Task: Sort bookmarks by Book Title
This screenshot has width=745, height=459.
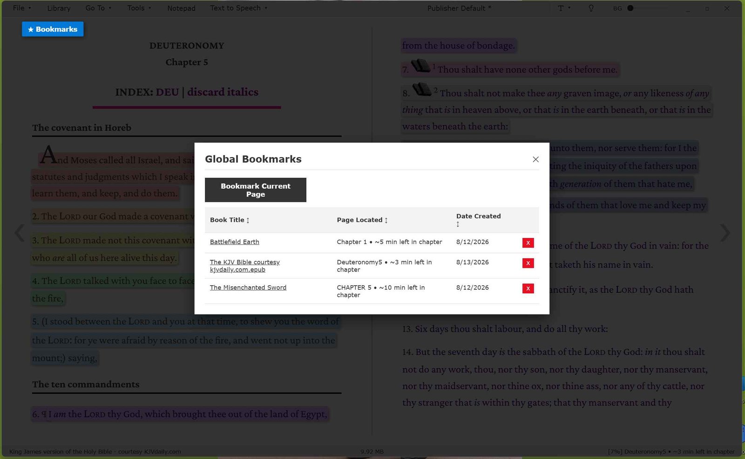Action: point(230,220)
